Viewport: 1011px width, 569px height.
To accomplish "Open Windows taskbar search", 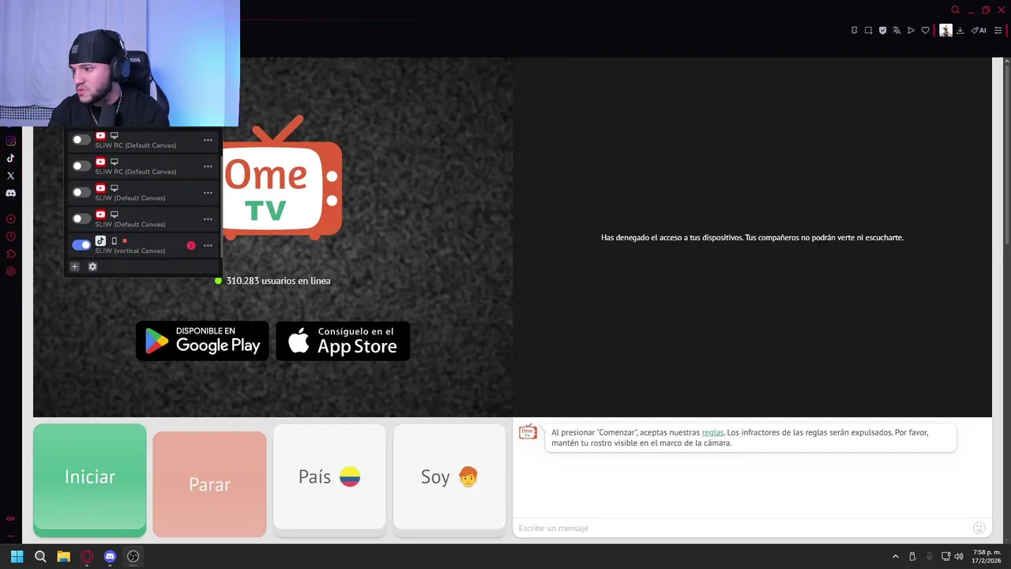I will pos(40,556).
